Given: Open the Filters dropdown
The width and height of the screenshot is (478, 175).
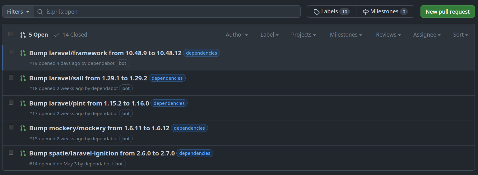Looking at the screenshot, I should click(18, 11).
